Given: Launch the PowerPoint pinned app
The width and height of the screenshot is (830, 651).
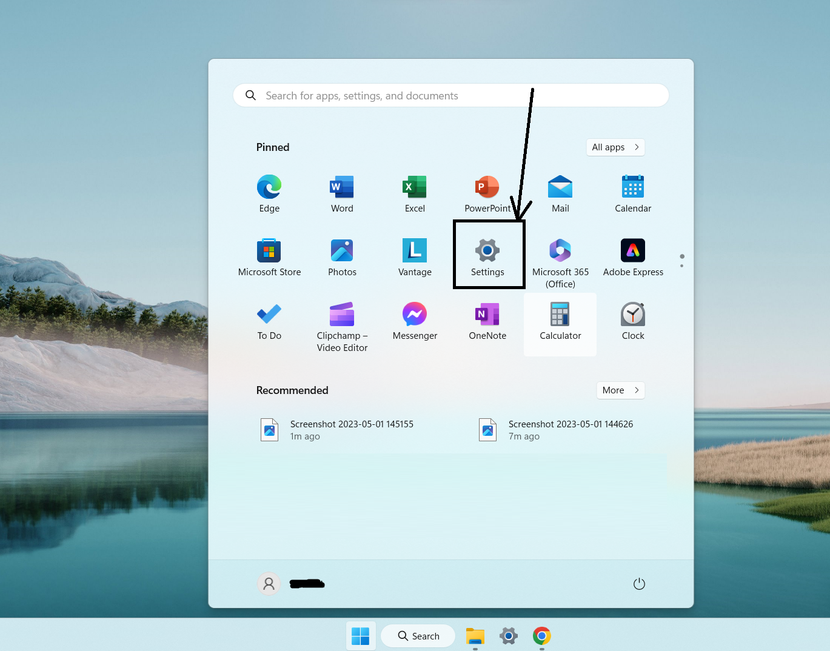Looking at the screenshot, I should (x=487, y=194).
